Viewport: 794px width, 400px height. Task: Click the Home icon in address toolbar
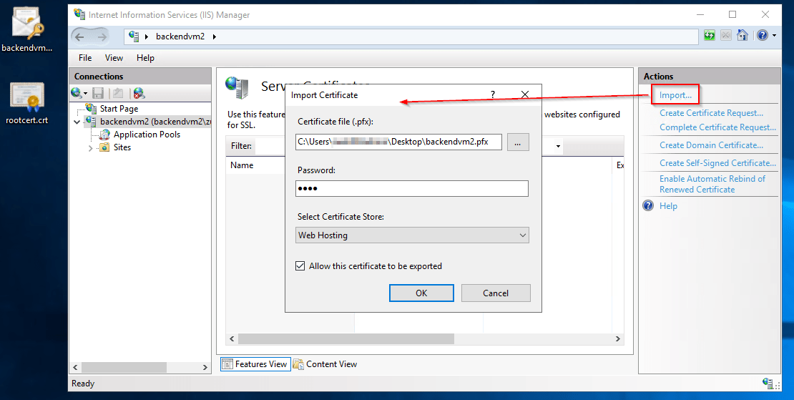pos(742,35)
